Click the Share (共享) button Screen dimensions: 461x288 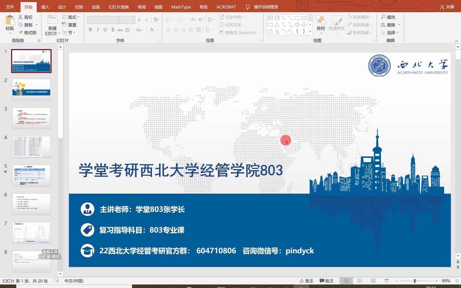(x=448, y=7)
